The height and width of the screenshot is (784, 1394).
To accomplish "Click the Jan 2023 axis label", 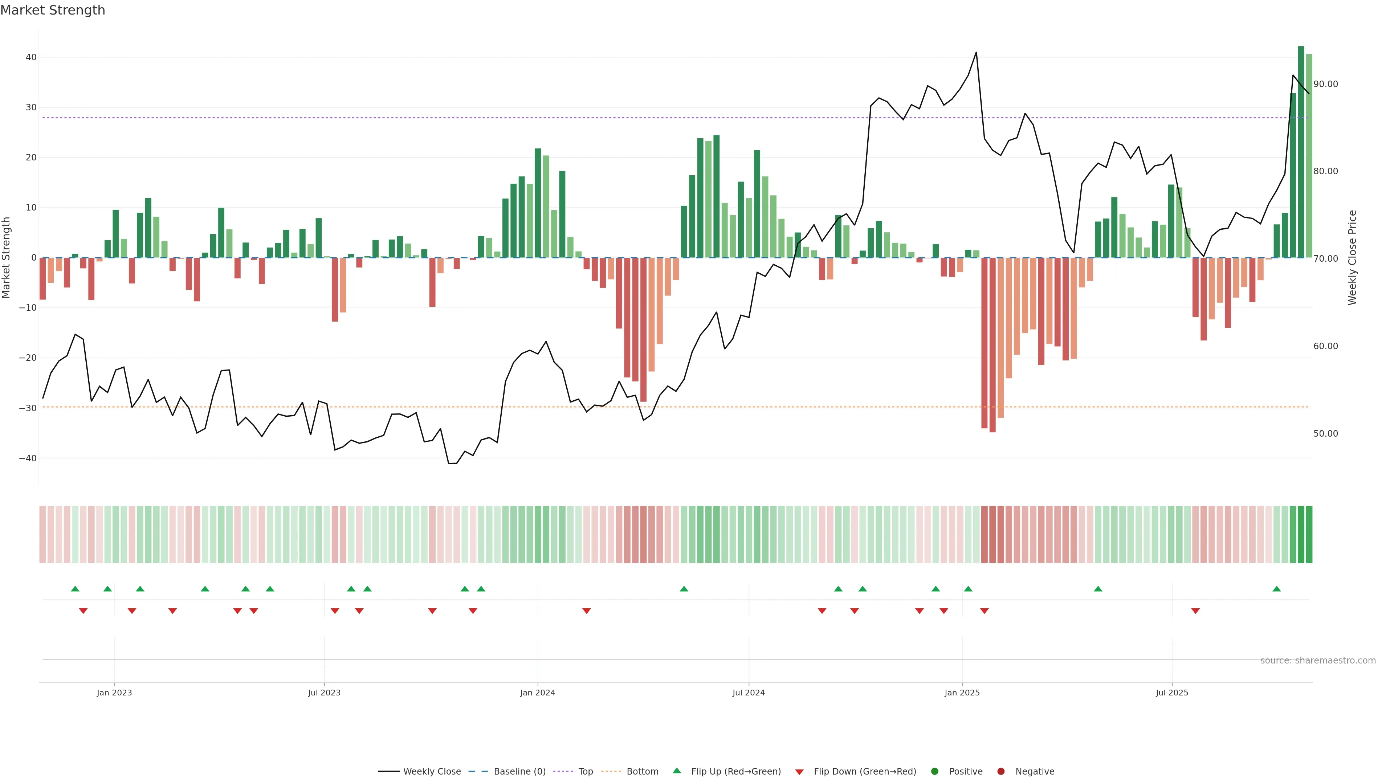I will coord(114,693).
